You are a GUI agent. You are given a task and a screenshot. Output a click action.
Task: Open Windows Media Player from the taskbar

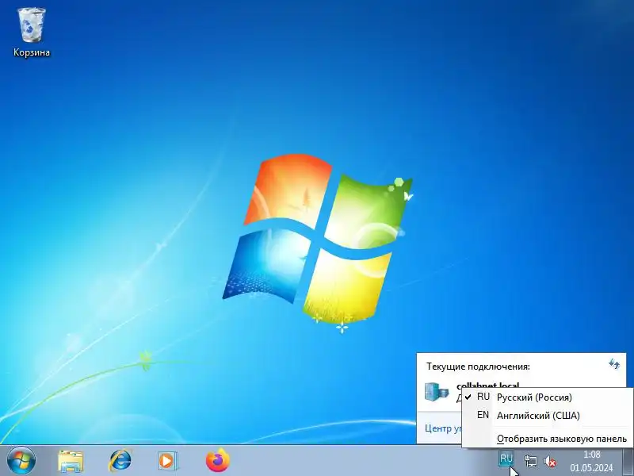pyautogui.click(x=168, y=461)
